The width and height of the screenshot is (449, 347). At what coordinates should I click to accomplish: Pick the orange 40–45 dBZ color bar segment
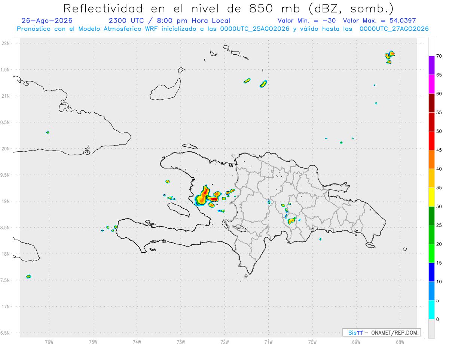point(431,159)
